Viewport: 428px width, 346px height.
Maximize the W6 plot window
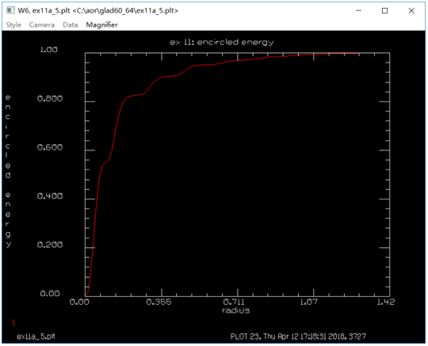pos(384,10)
